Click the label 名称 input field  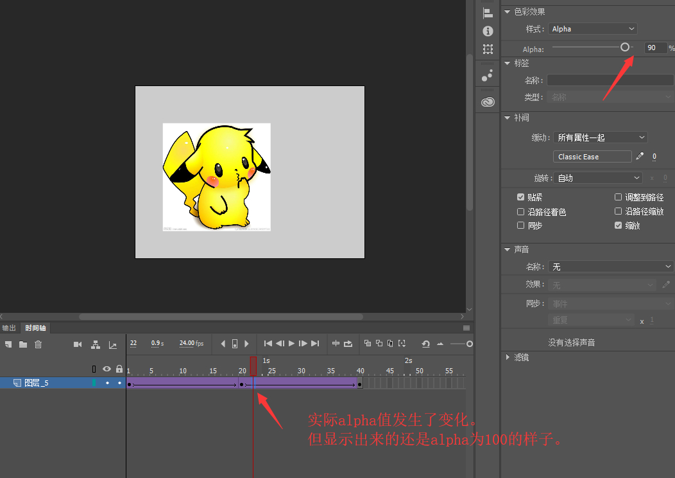tap(610, 80)
